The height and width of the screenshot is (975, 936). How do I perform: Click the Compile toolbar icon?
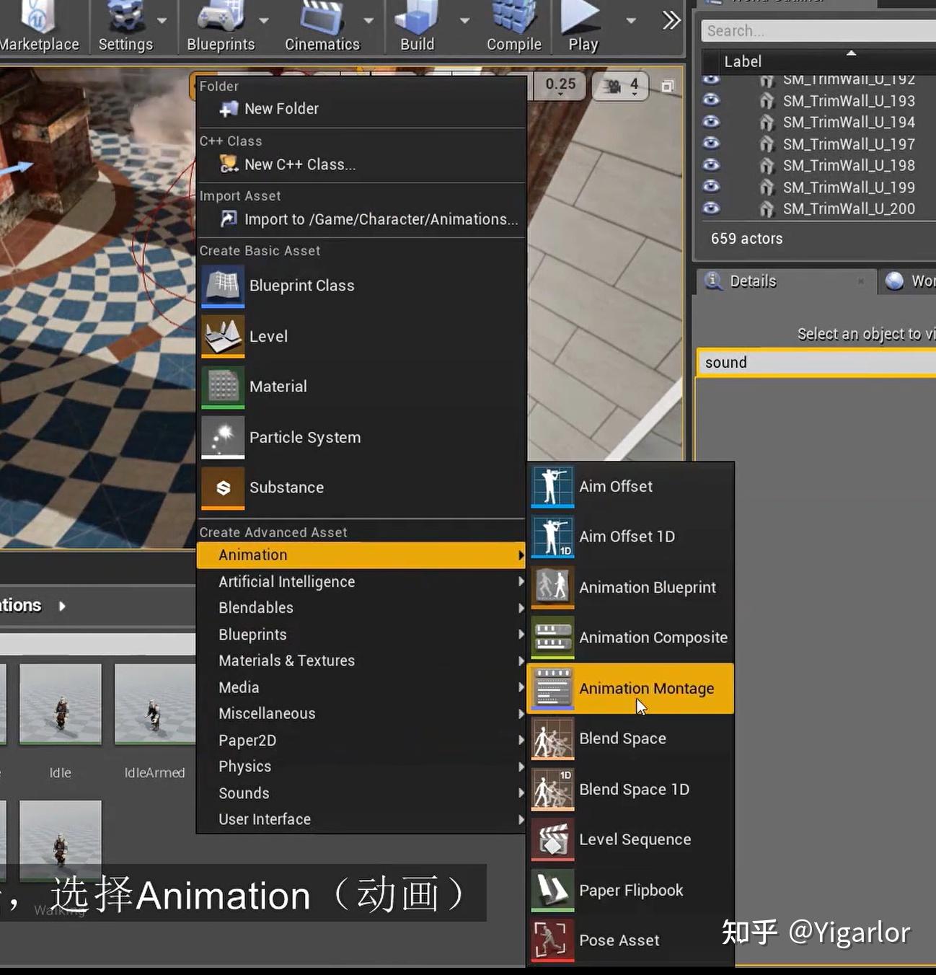[x=513, y=26]
